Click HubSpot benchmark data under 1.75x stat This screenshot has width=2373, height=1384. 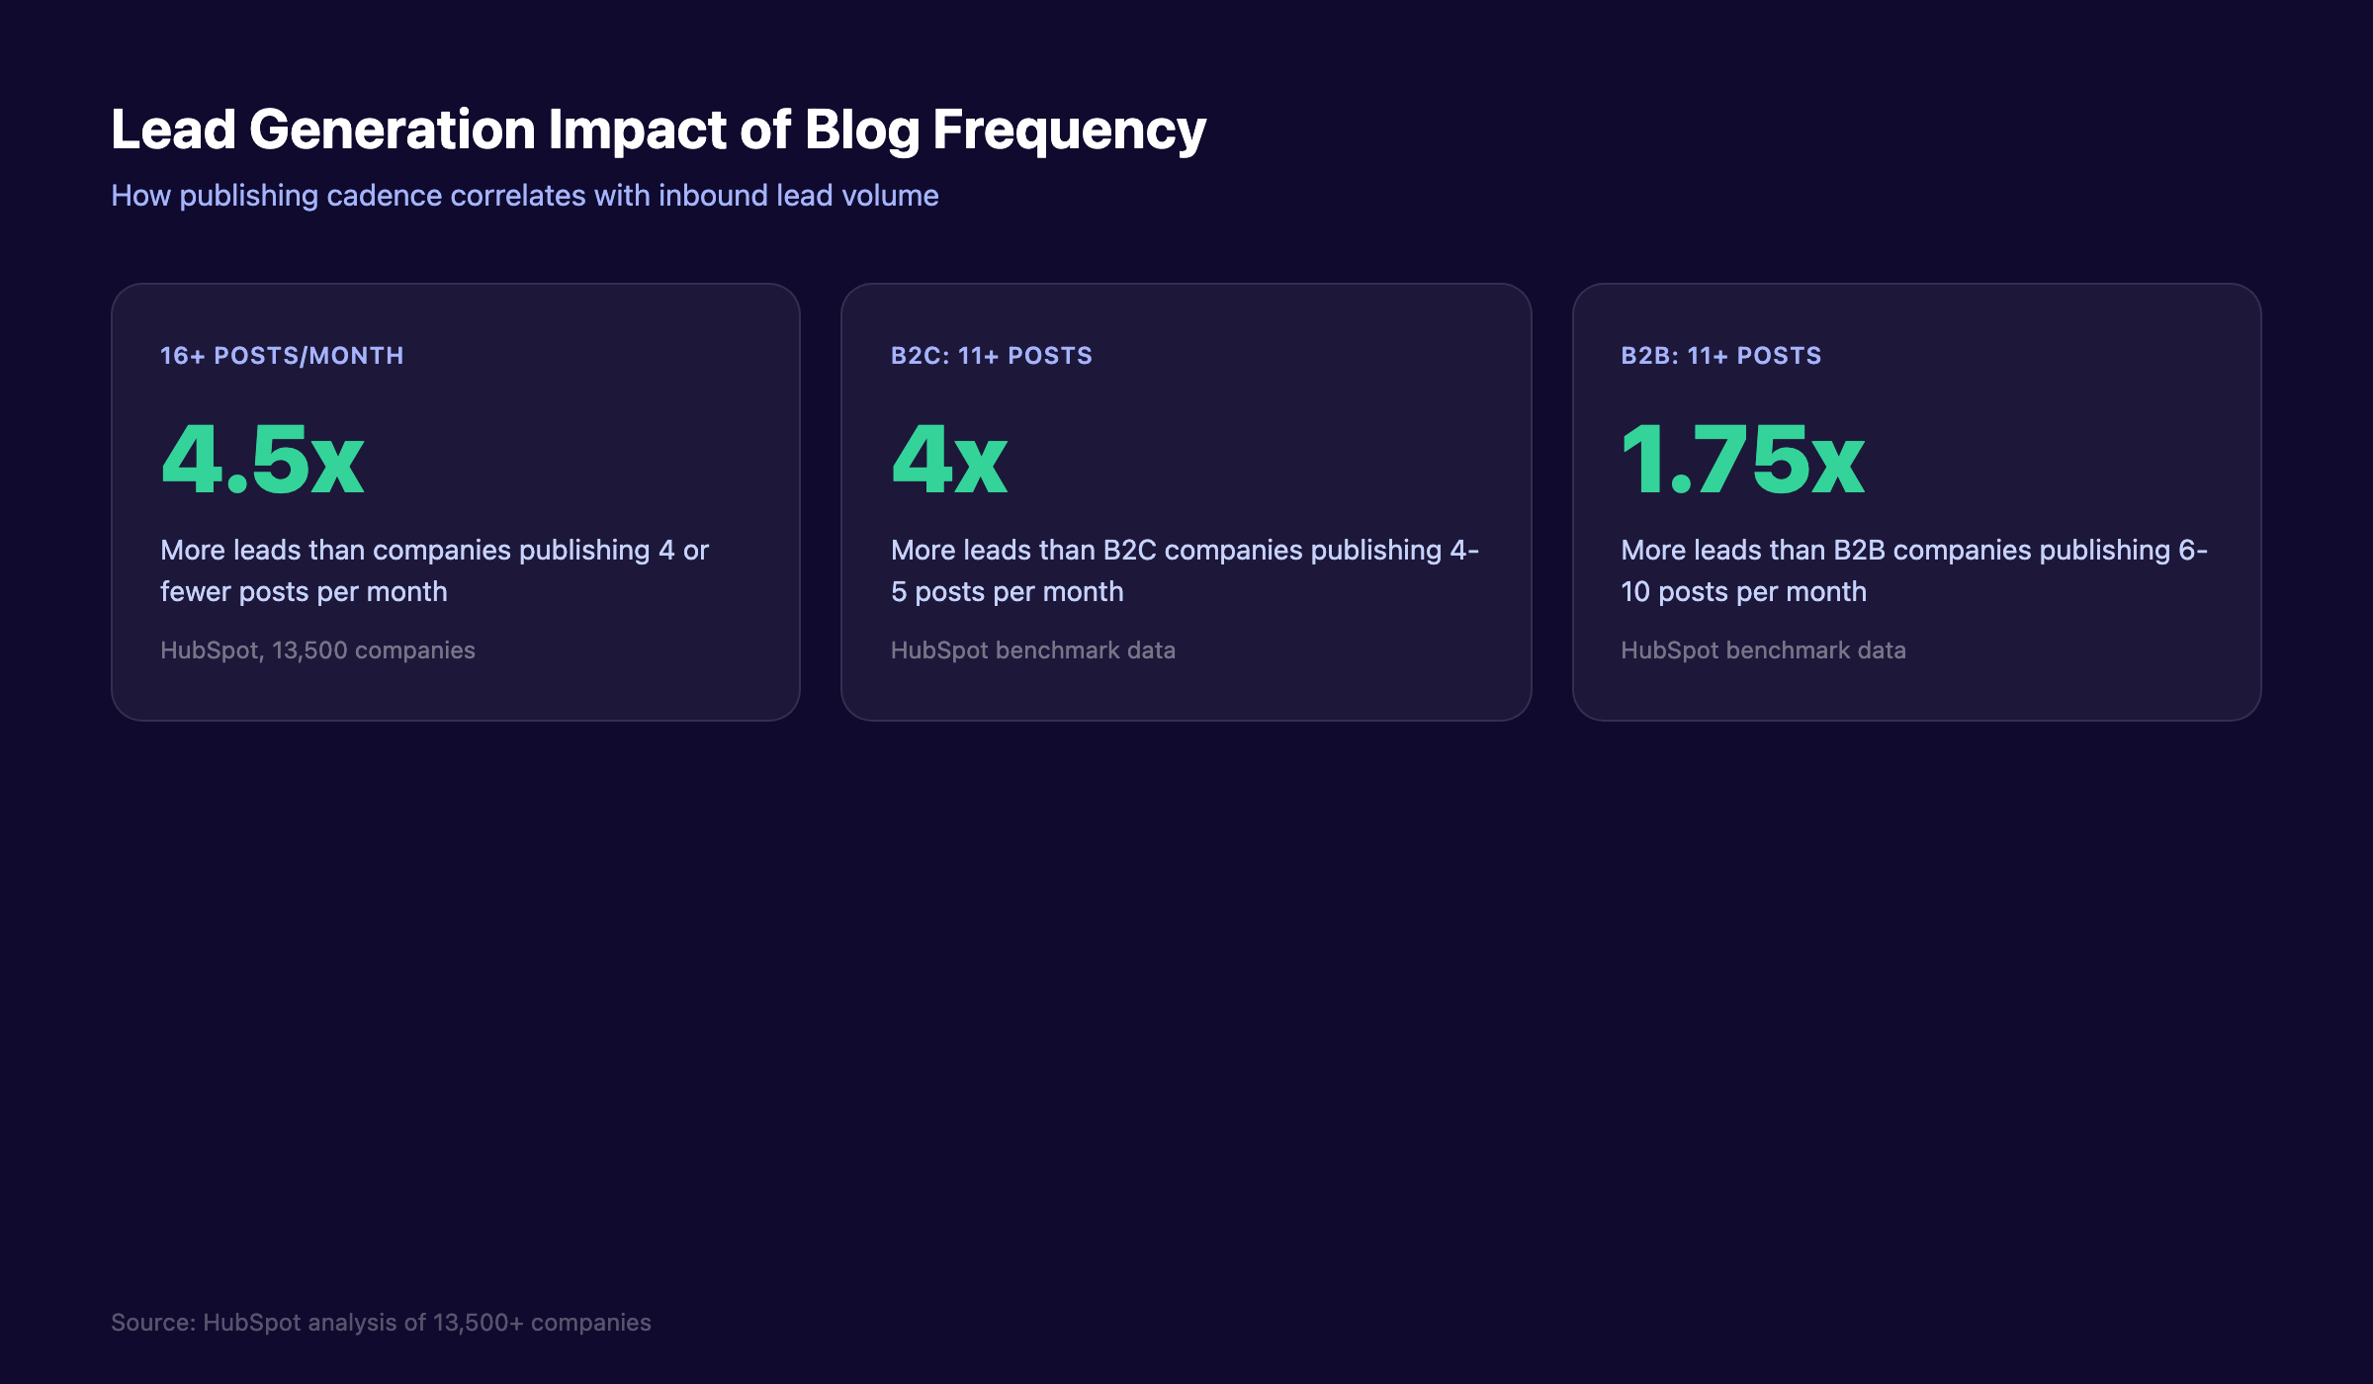[x=1763, y=649]
